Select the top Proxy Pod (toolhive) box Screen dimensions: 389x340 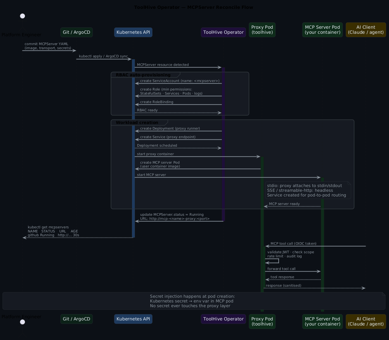click(x=262, y=30)
